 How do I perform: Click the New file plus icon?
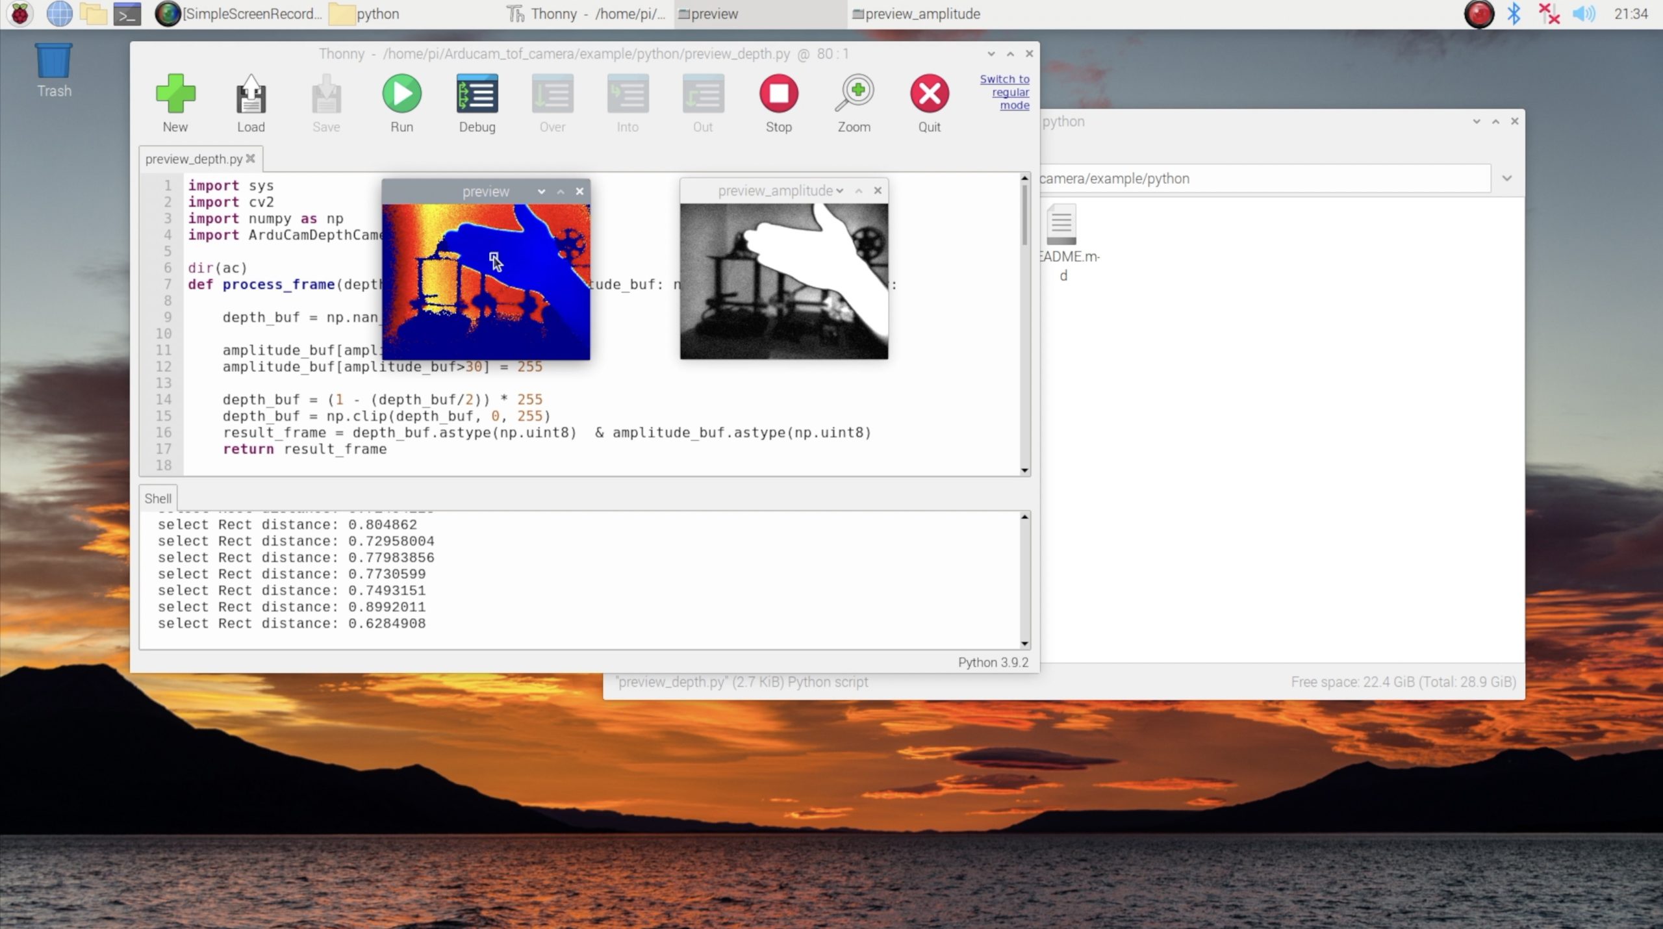pyautogui.click(x=175, y=94)
